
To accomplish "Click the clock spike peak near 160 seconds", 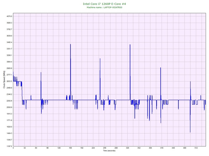I will point(70,44).
